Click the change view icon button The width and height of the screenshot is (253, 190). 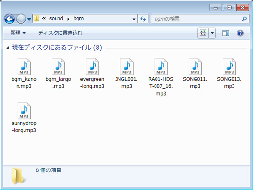coord(203,33)
